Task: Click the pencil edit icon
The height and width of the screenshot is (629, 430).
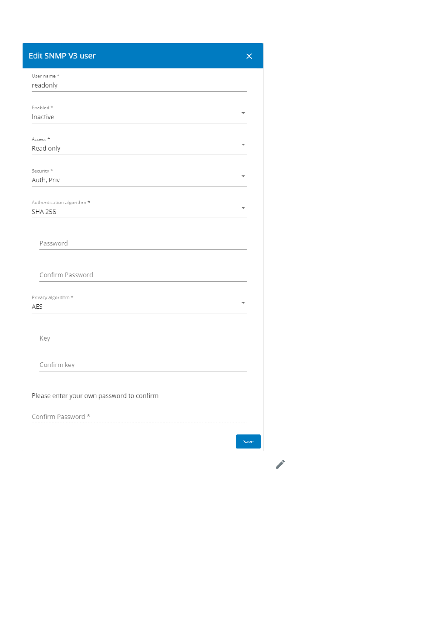Action: 281,464
